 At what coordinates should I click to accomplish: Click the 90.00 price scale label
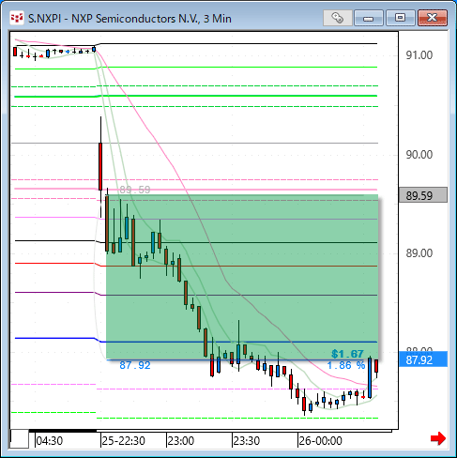(419, 155)
